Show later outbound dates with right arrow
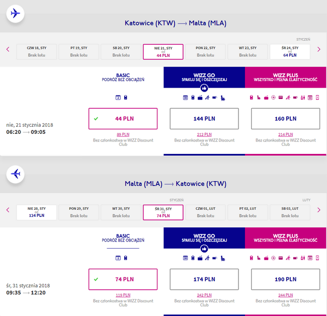The image size is (327, 316). pos(318,49)
